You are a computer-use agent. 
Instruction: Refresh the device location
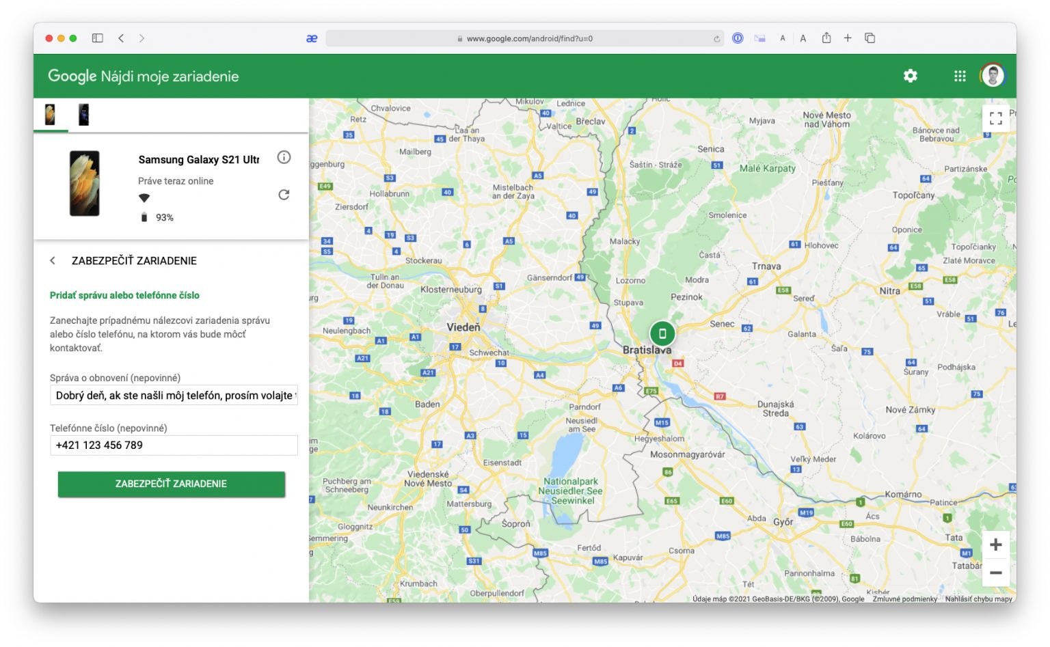pyautogui.click(x=284, y=195)
